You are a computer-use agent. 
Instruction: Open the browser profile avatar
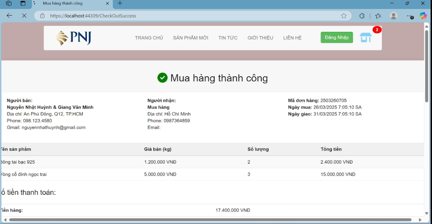click(x=394, y=16)
